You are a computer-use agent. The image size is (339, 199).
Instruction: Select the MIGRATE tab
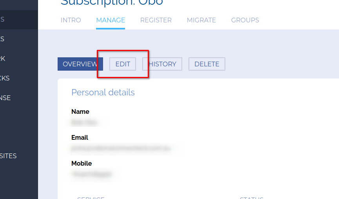click(201, 20)
